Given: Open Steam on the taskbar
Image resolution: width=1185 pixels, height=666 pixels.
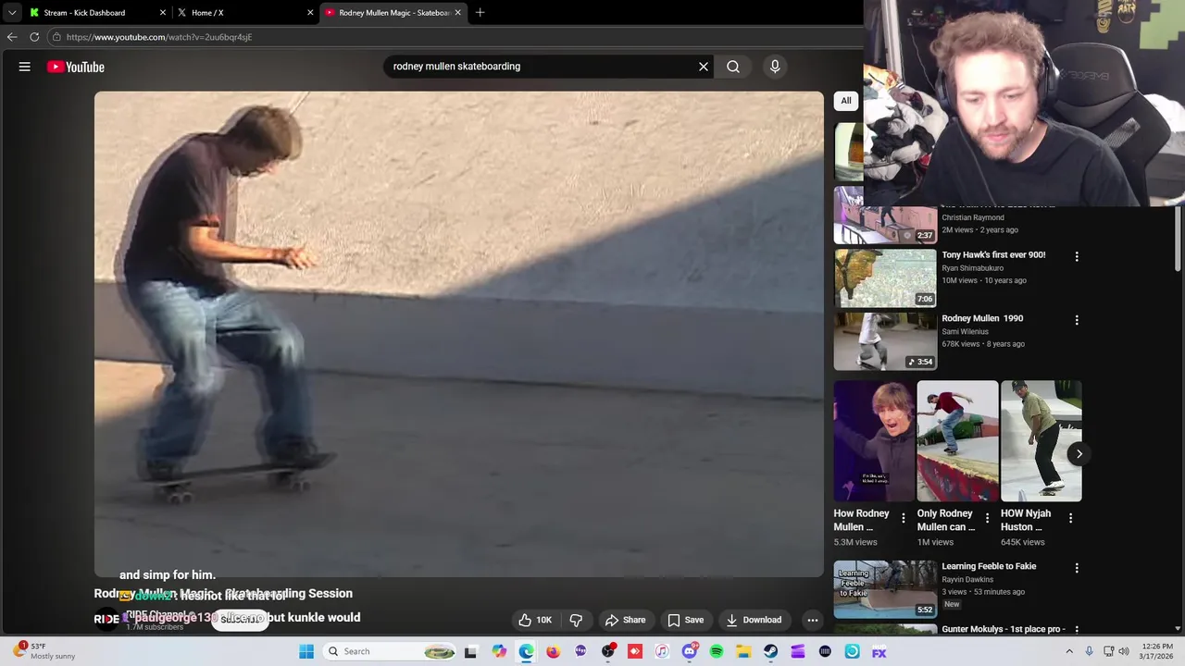Looking at the screenshot, I should 770,651.
